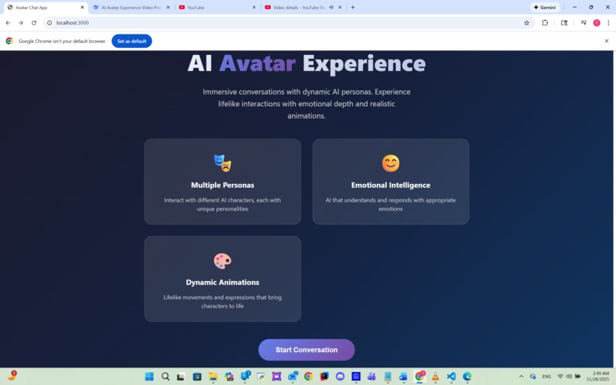Open Discord from the taskbar
616x385 pixels.
[x=340, y=377]
